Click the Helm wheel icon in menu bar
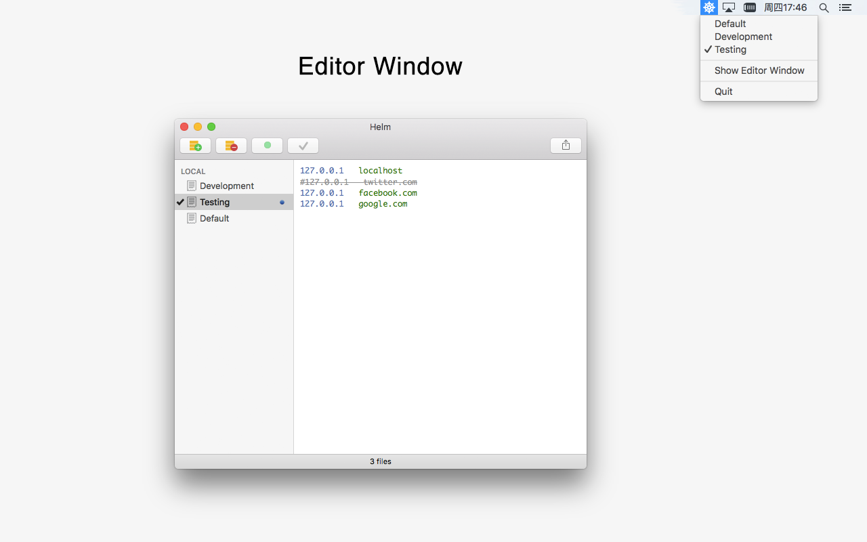The image size is (867, 542). tap(709, 7)
